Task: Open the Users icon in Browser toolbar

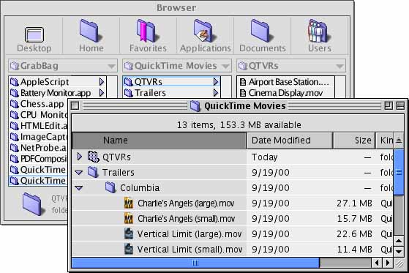Action: coord(320,36)
